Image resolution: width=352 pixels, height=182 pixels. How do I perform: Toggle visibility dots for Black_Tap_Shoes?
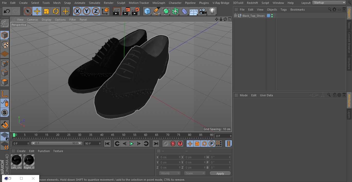(x=272, y=16)
